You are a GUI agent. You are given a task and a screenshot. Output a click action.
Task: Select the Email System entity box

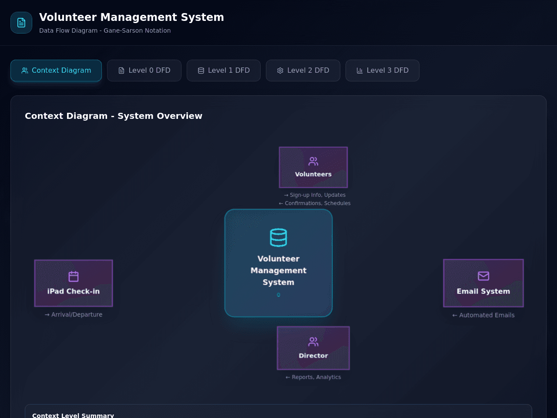click(483, 283)
